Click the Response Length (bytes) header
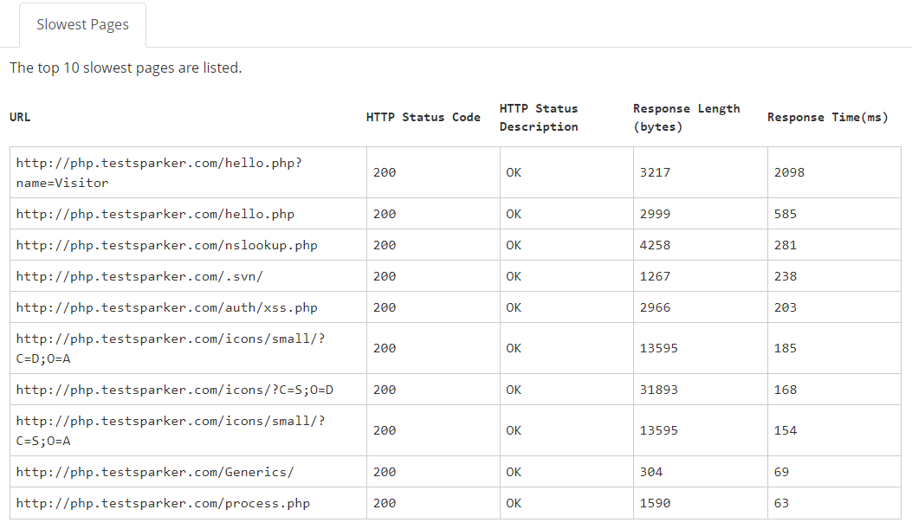Viewport: 912px width, 529px height. [x=686, y=118]
